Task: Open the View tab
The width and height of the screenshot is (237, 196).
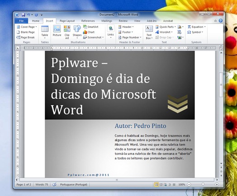Action: click(x=137, y=21)
